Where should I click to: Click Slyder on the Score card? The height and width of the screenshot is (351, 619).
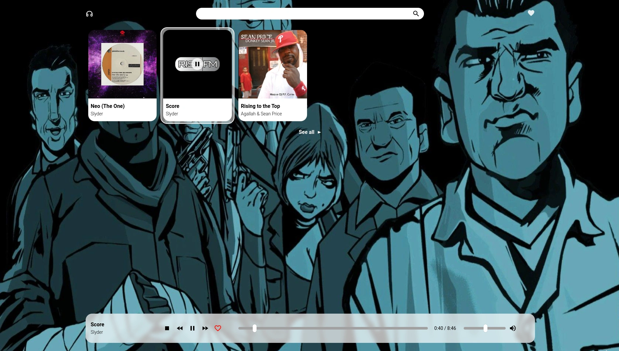pos(172,114)
